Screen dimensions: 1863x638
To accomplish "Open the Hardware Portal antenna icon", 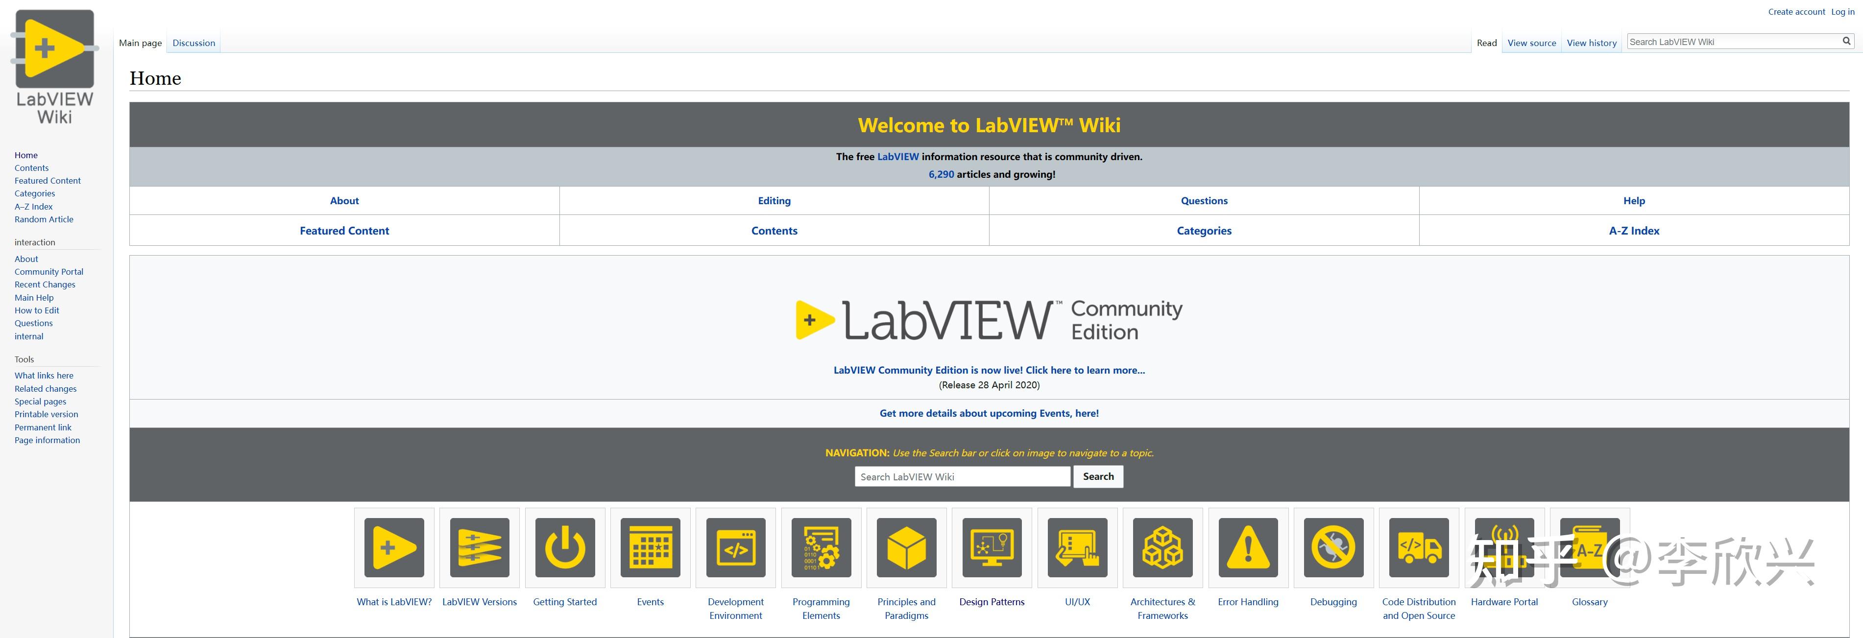I will click(x=1504, y=548).
